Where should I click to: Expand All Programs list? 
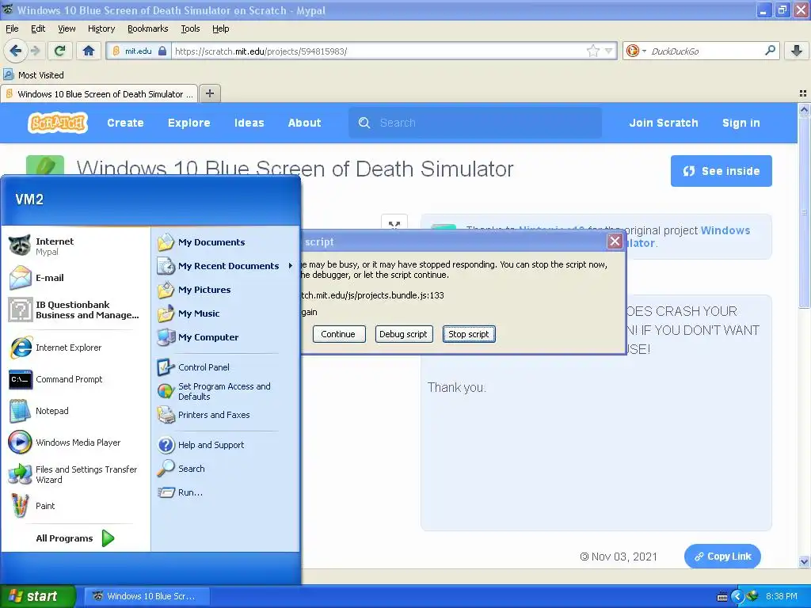[x=75, y=538]
